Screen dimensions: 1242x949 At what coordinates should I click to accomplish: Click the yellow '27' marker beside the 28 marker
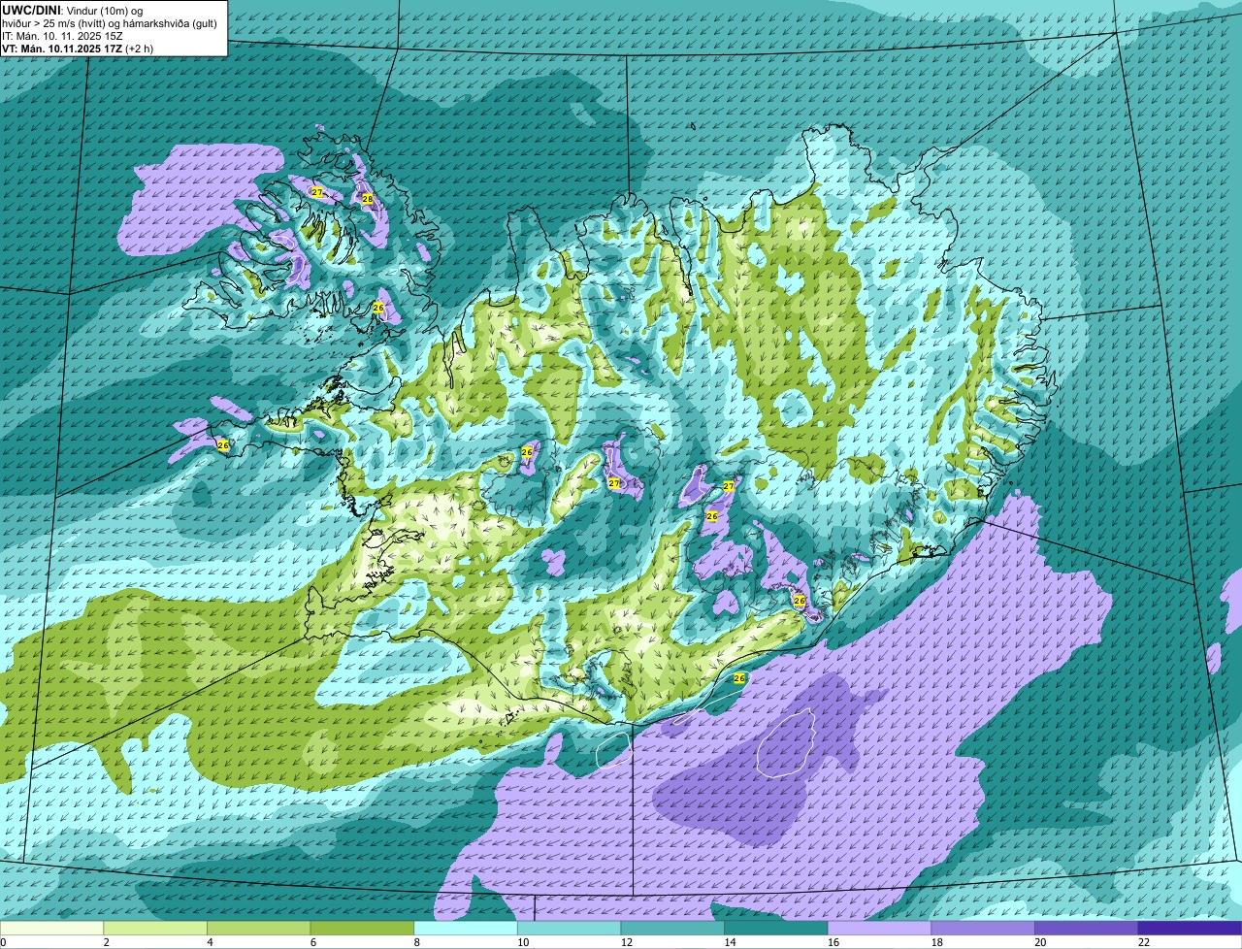[317, 192]
